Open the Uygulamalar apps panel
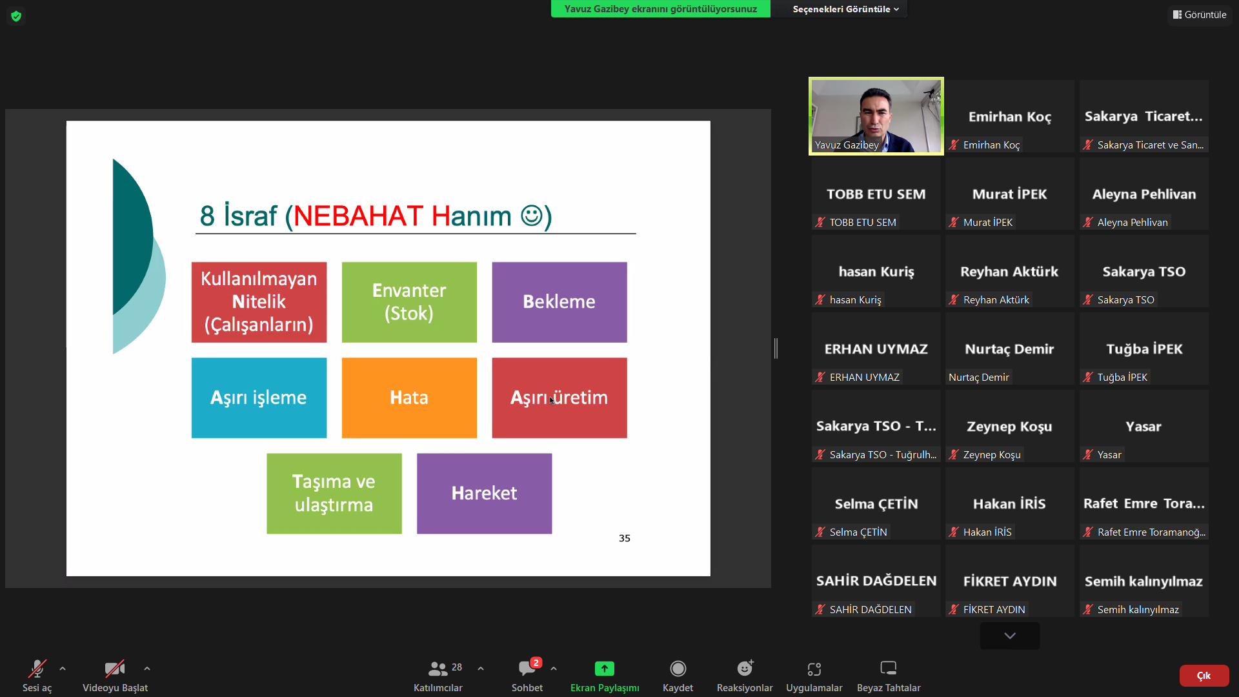Image resolution: width=1239 pixels, height=697 pixels. click(814, 675)
